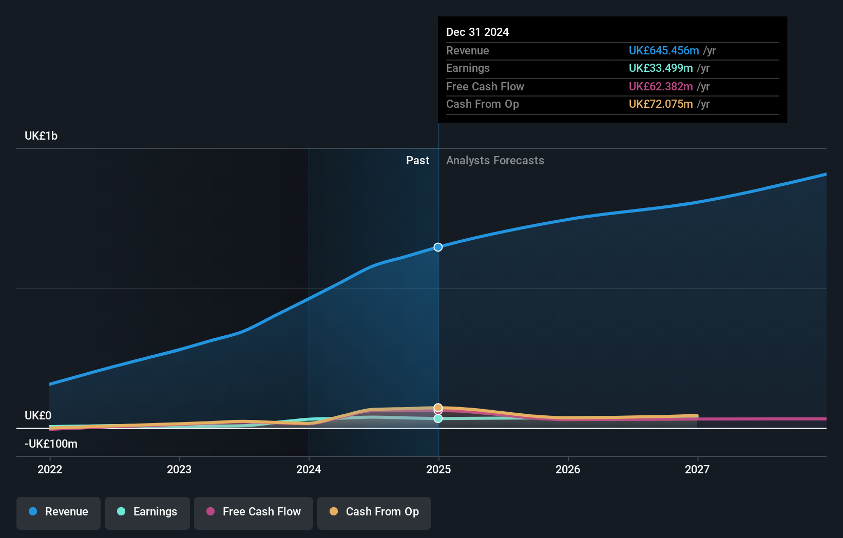The height and width of the screenshot is (538, 843).
Task: Click the Dec 31 2024 tooltip date
Action: 477,32
